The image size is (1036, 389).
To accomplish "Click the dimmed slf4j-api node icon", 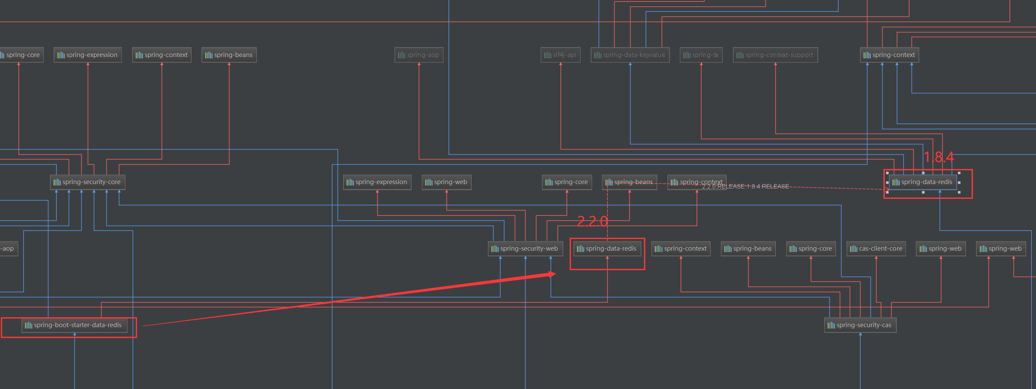I will click(548, 55).
